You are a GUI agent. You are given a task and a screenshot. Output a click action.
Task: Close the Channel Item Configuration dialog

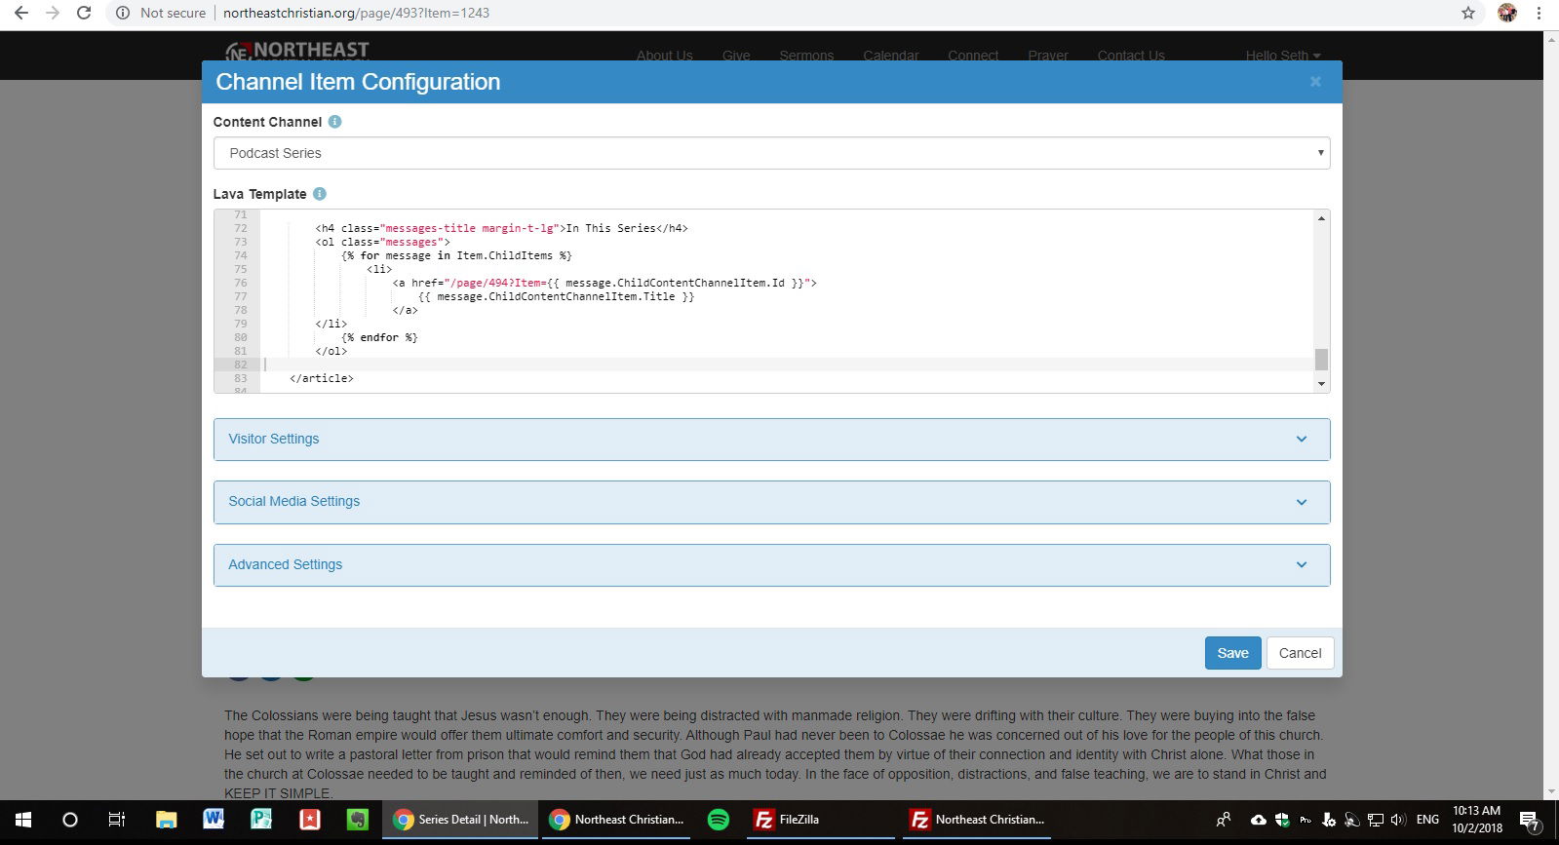coord(1315,82)
